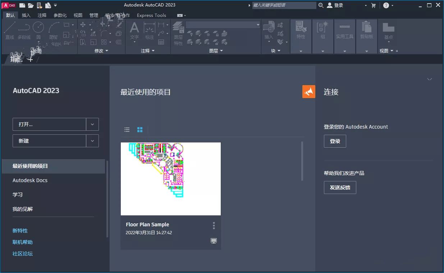Viewport: 444px width, 273px height.
Task: Collapse the Connect panel with the chevron
Action: click(430, 79)
